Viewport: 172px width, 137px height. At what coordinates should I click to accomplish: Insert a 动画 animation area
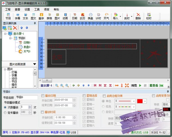coord(65,16)
